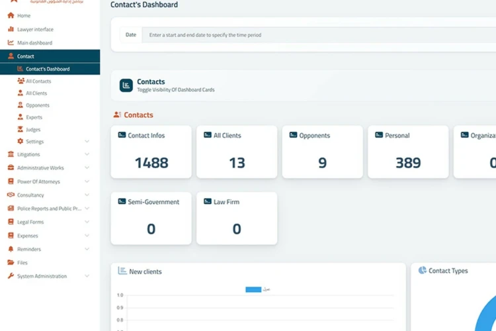Click the date range input field
Screen dimensions: 496x331
[319, 35]
